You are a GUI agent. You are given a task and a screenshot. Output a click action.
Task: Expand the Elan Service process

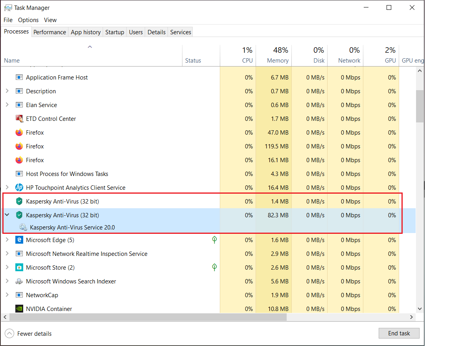pyautogui.click(x=7, y=105)
